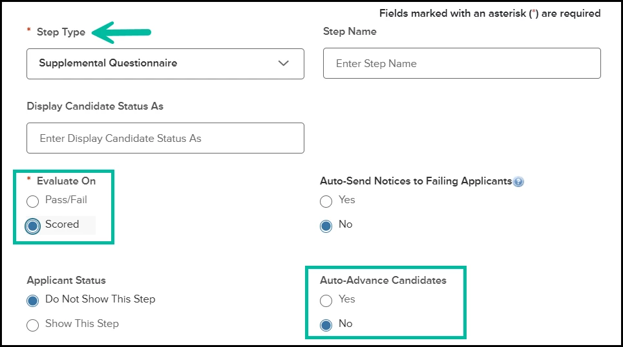Select the Show This Step option
623x347 pixels.
click(x=33, y=325)
